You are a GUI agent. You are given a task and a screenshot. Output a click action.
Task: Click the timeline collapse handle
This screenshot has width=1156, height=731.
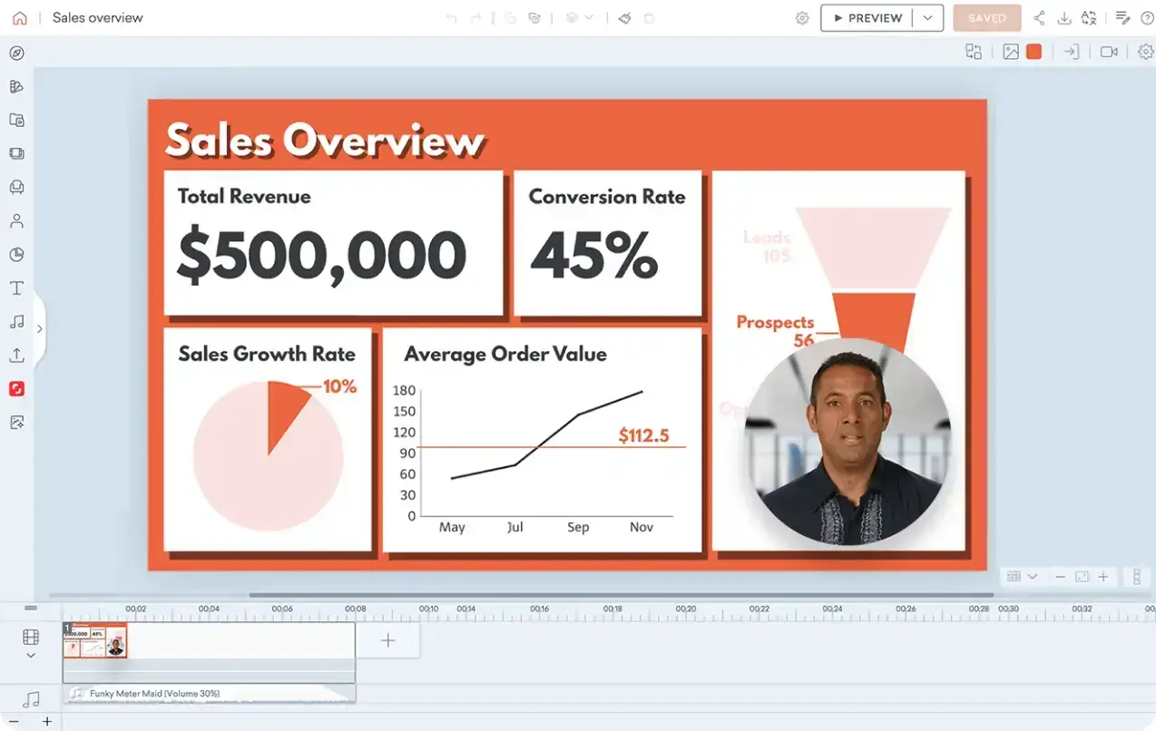point(31,608)
